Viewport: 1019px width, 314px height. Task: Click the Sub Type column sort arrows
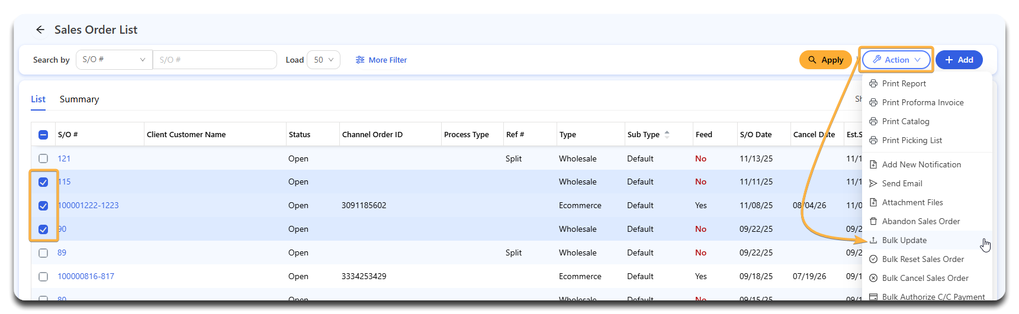[667, 135]
